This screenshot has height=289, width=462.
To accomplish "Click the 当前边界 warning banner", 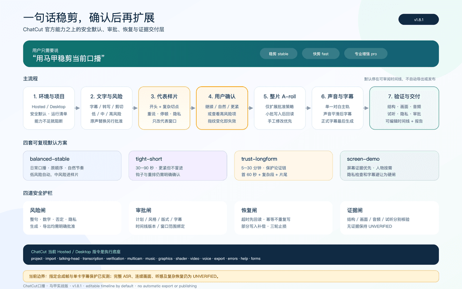I will pos(231,276).
